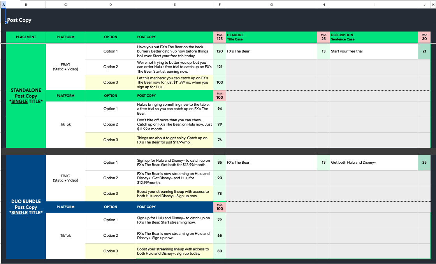Click description 'Start your free trial'

(374, 51)
